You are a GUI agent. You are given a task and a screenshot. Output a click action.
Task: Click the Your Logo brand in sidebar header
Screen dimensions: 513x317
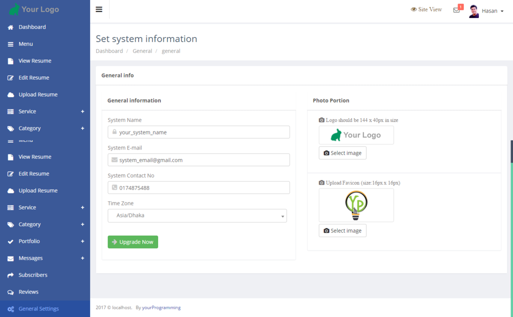pos(34,9)
